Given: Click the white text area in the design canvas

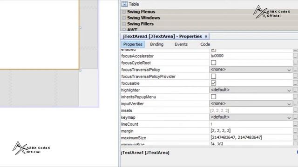Looking at the screenshot, I should click(39, 34).
